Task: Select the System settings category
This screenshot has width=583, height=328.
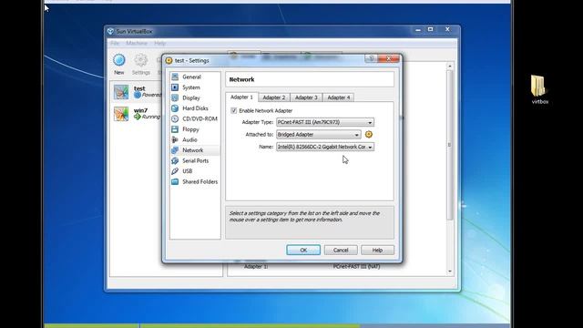Action: pos(195,87)
